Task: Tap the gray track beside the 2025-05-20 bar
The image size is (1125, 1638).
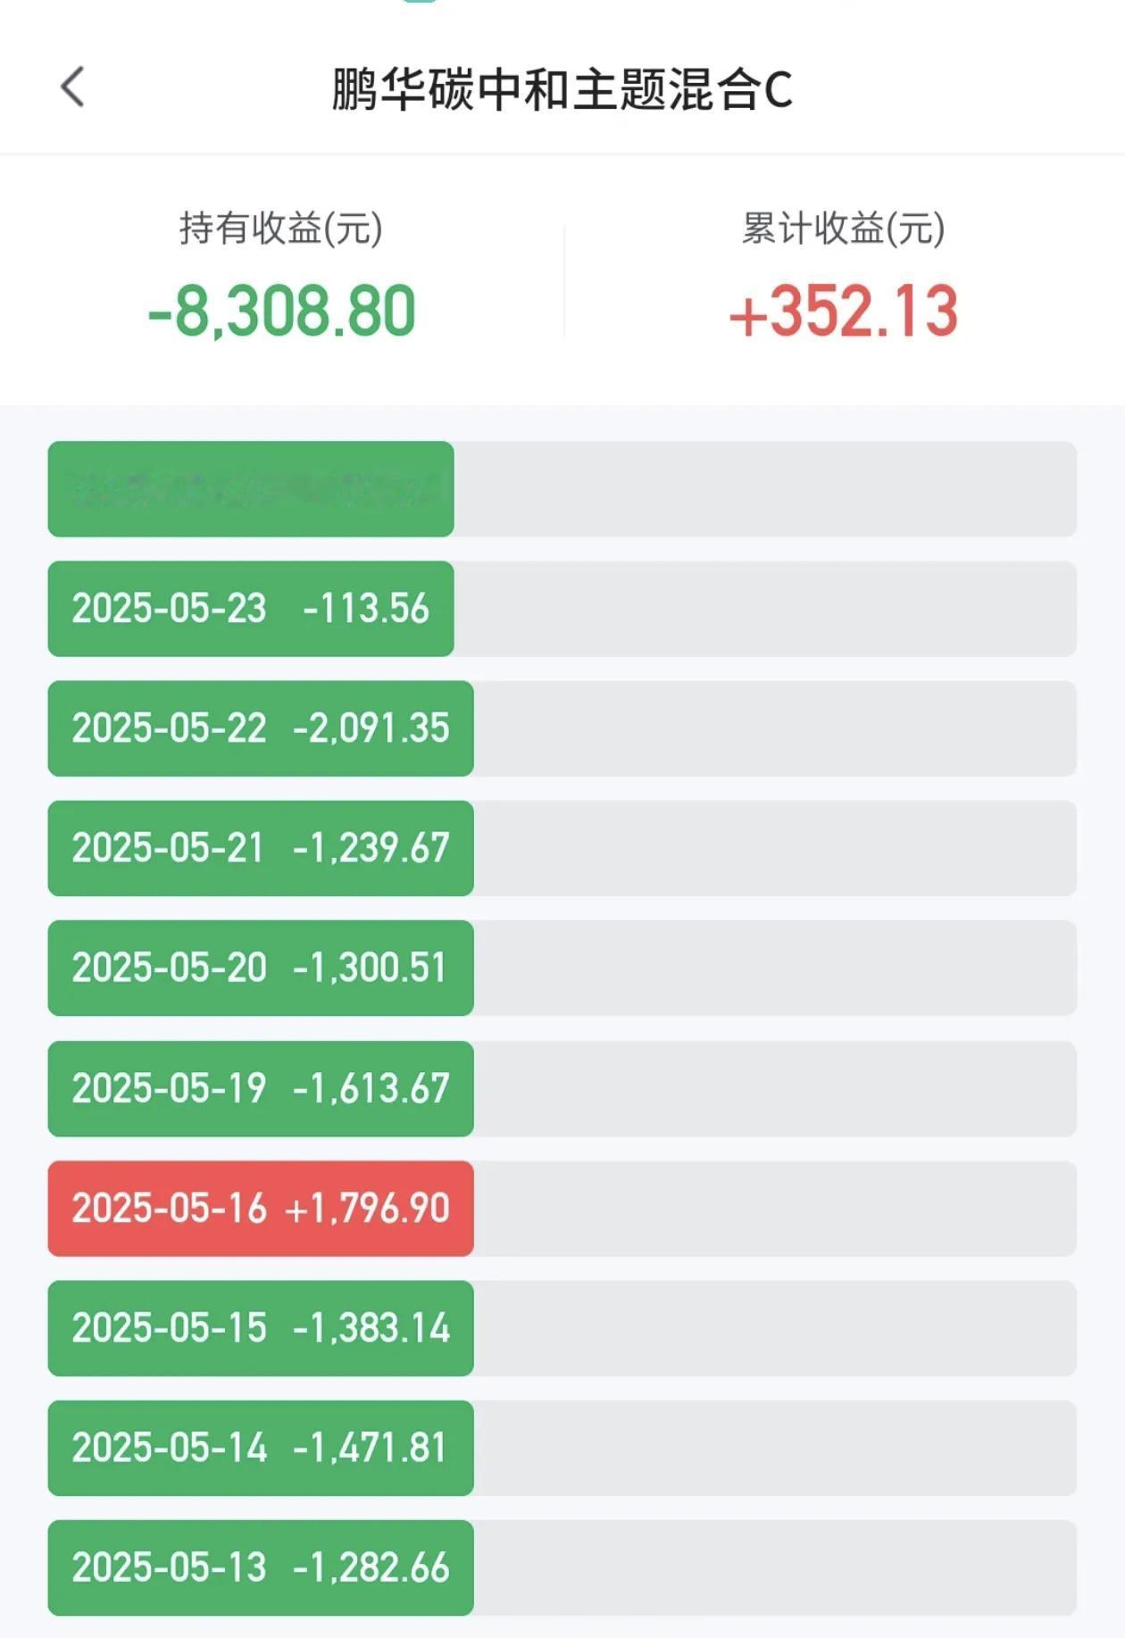Action: [x=775, y=968]
